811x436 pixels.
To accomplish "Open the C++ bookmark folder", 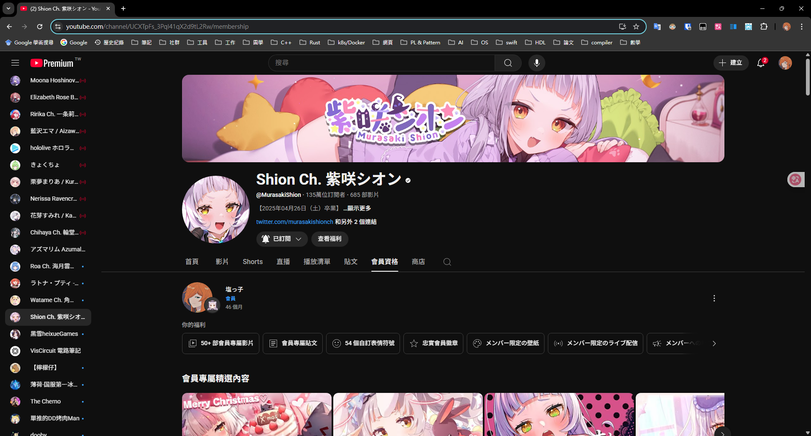I will 281,43.
